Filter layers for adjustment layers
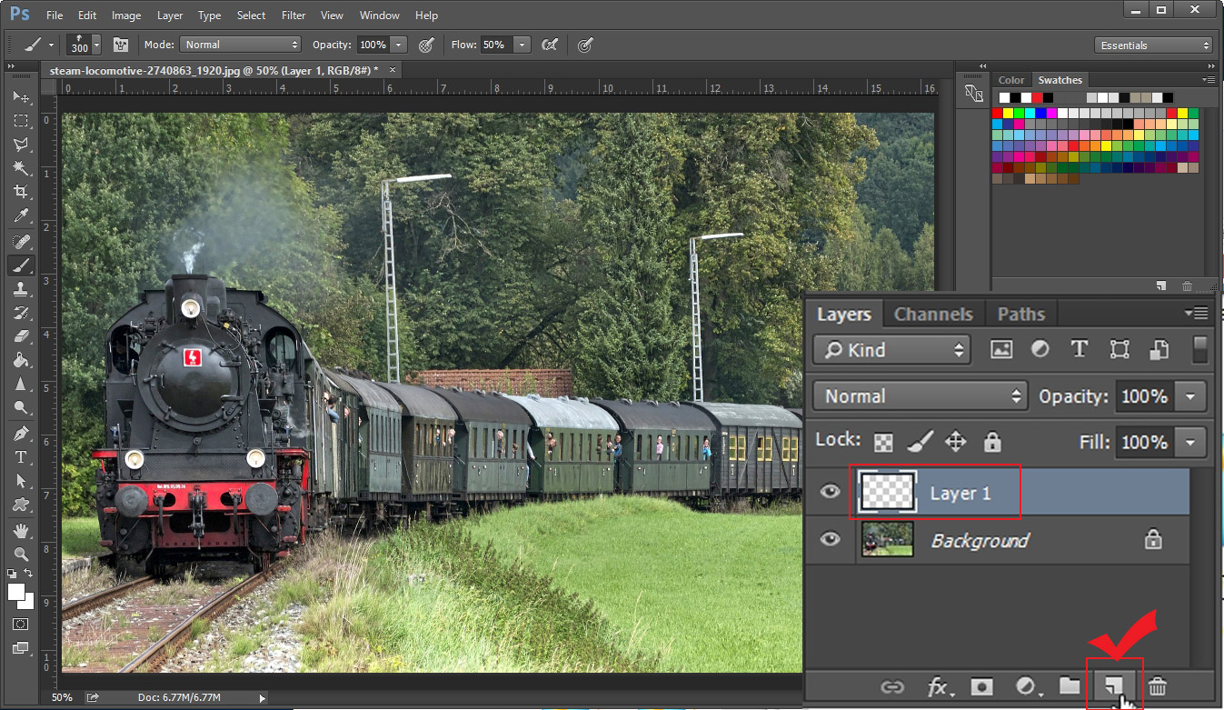This screenshot has width=1224, height=710. pos(1040,350)
